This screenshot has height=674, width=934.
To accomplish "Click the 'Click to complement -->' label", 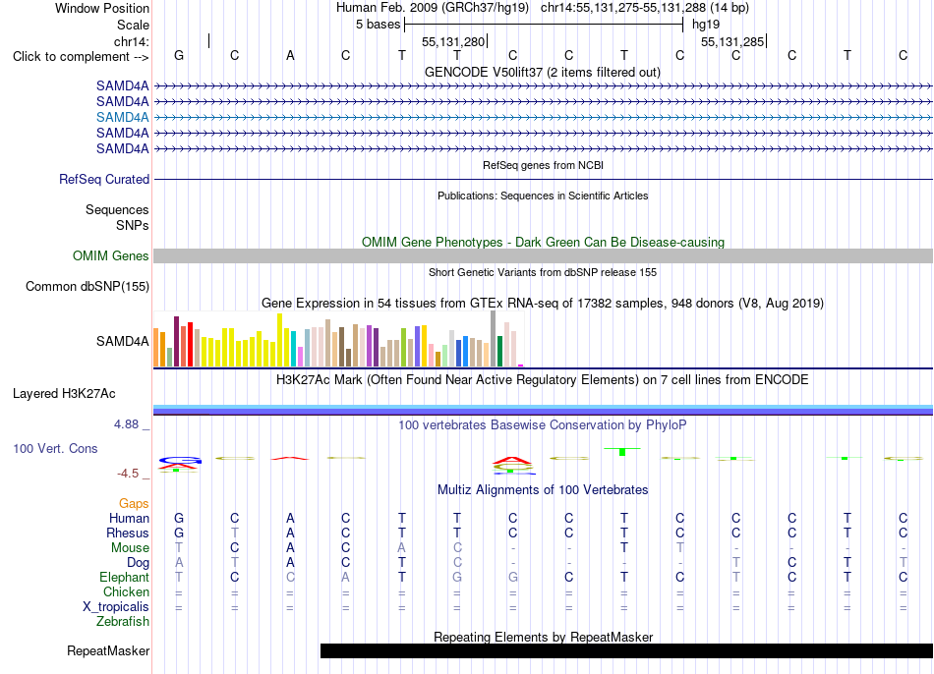I will [x=81, y=57].
